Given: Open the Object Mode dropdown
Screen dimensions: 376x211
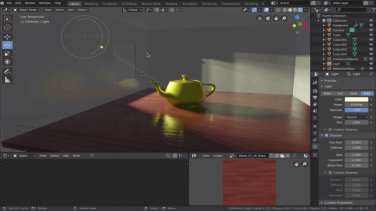Looking at the screenshot, I should [27, 10].
